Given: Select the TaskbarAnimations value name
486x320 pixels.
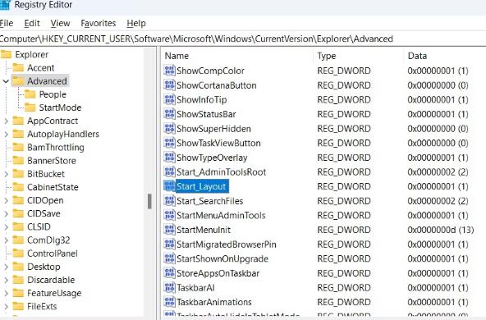Looking at the screenshot, I should (214, 302).
